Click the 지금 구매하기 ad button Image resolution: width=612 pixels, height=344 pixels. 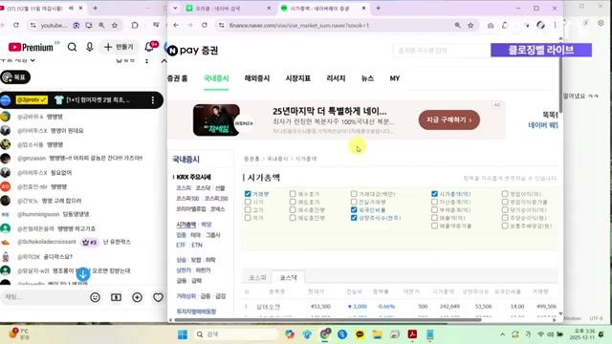[449, 120]
